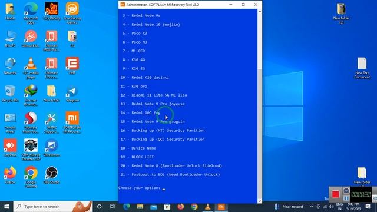Launch OBS Studio from the desktop

click(x=51, y=175)
